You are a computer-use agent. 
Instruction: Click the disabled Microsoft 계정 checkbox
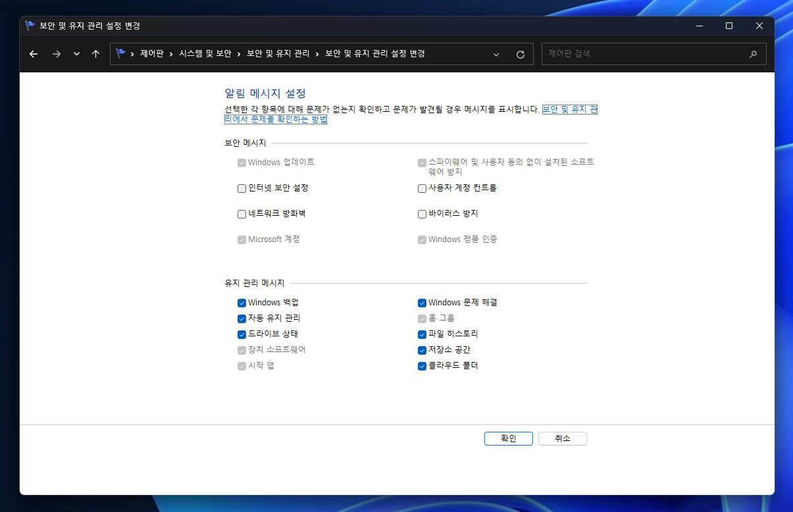point(242,240)
